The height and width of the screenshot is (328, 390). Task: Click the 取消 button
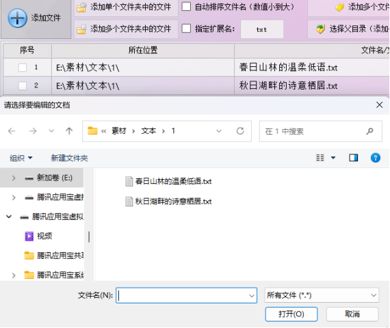[352, 314]
